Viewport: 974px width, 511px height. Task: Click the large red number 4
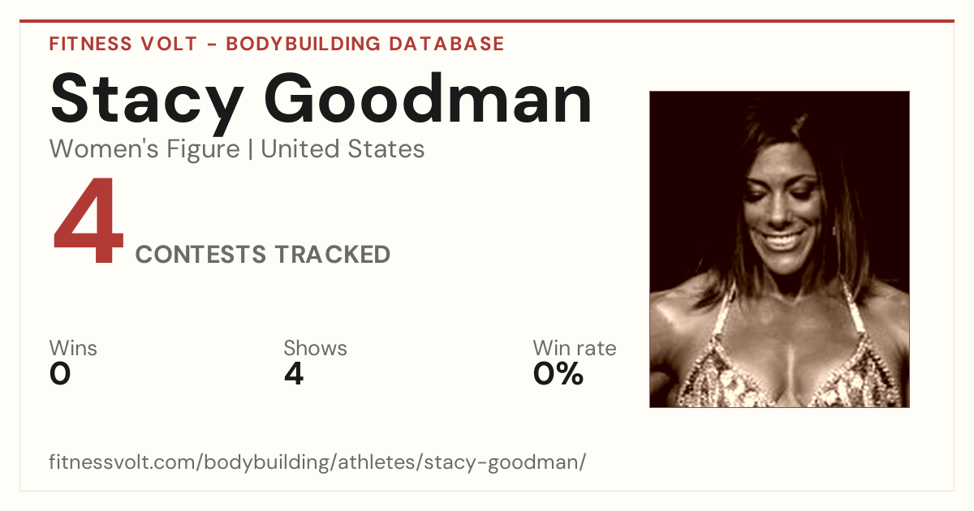[88, 222]
